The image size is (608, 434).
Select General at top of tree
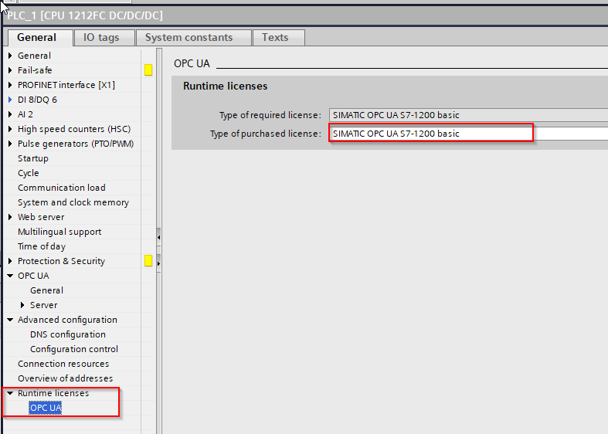click(x=34, y=56)
